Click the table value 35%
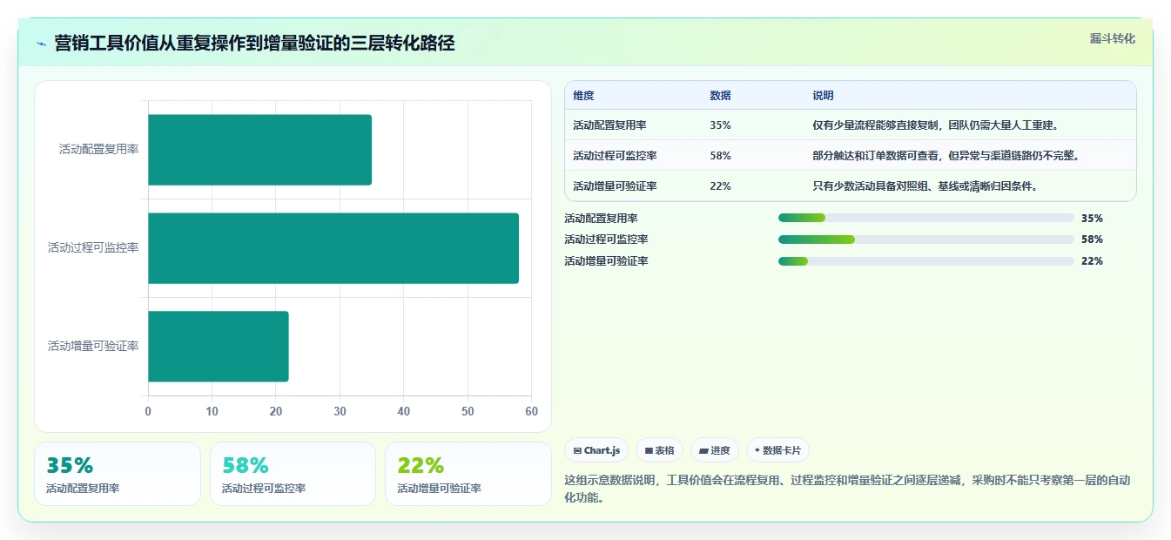This screenshot has height=540, width=1171. coord(720,125)
